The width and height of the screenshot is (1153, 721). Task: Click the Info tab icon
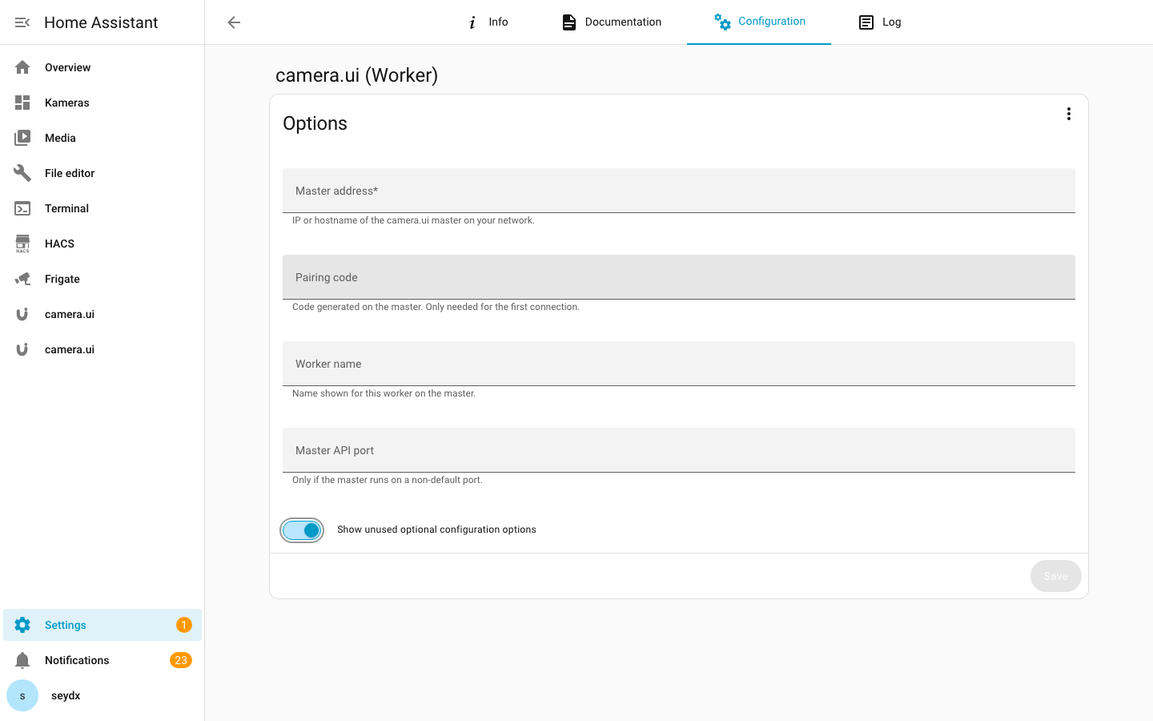click(x=472, y=22)
